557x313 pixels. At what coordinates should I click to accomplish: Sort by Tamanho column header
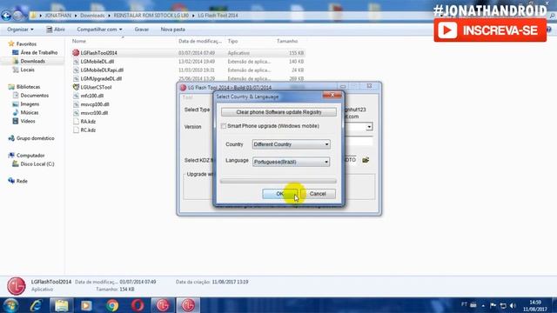287,41
